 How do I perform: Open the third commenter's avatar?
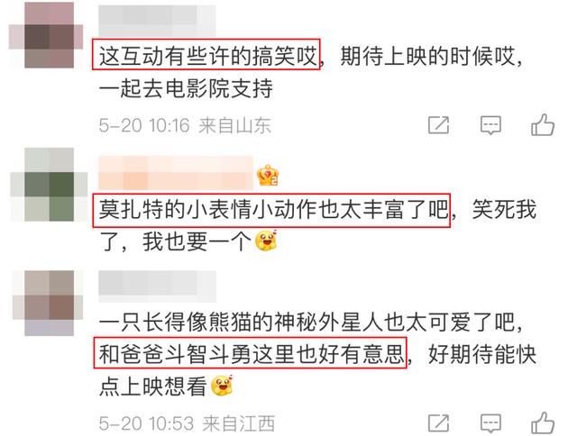(x=48, y=303)
